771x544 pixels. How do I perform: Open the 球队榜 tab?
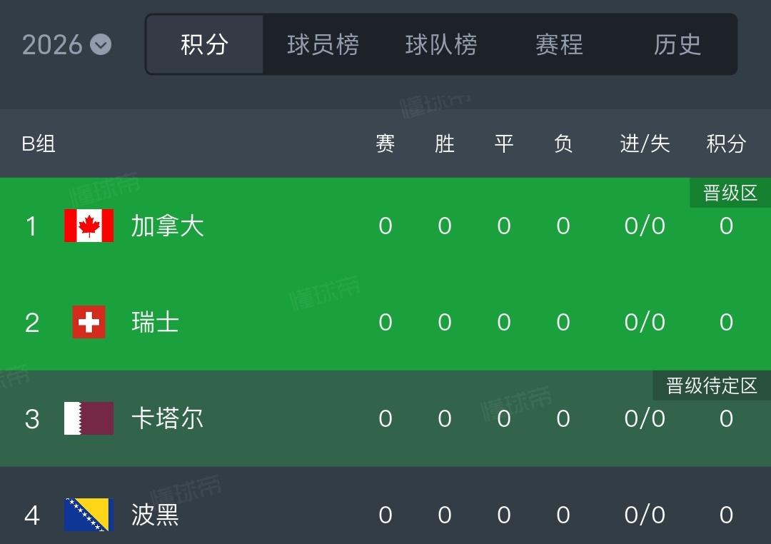[x=440, y=44]
